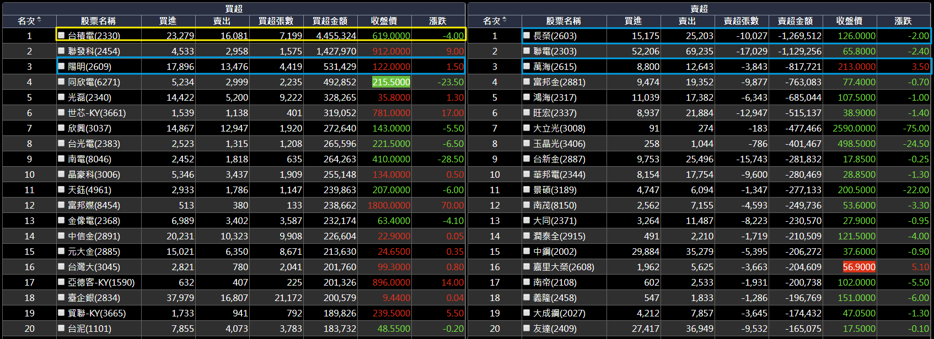
Task: Click 賣超張數 value -17,029
Action: coord(752,51)
